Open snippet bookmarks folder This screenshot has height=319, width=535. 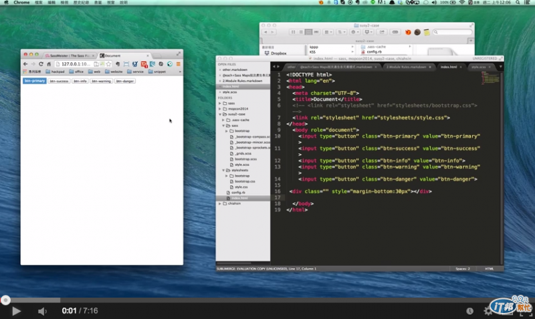(157, 72)
